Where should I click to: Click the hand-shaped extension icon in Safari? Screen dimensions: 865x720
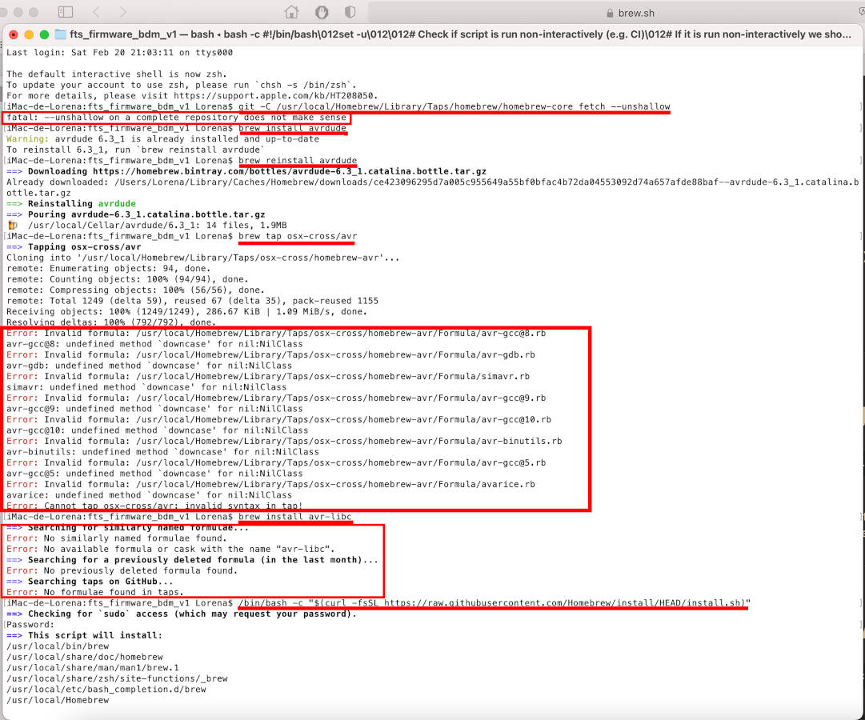[x=322, y=11]
